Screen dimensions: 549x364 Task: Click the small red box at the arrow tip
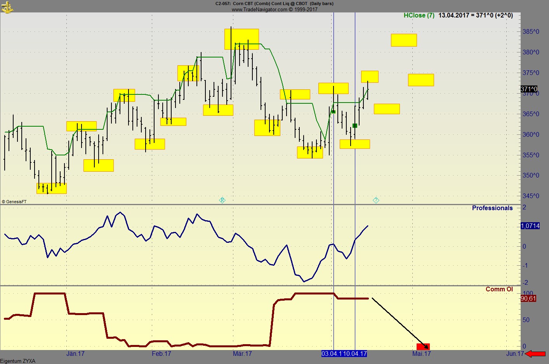click(422, 346)
